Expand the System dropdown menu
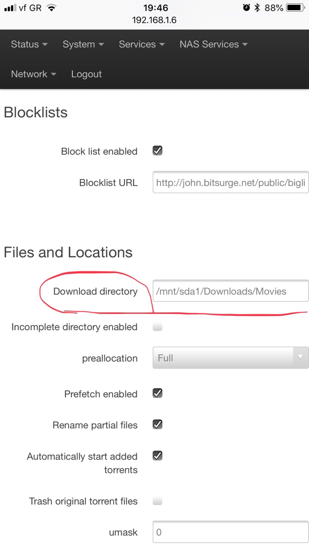 pos(83,44)
